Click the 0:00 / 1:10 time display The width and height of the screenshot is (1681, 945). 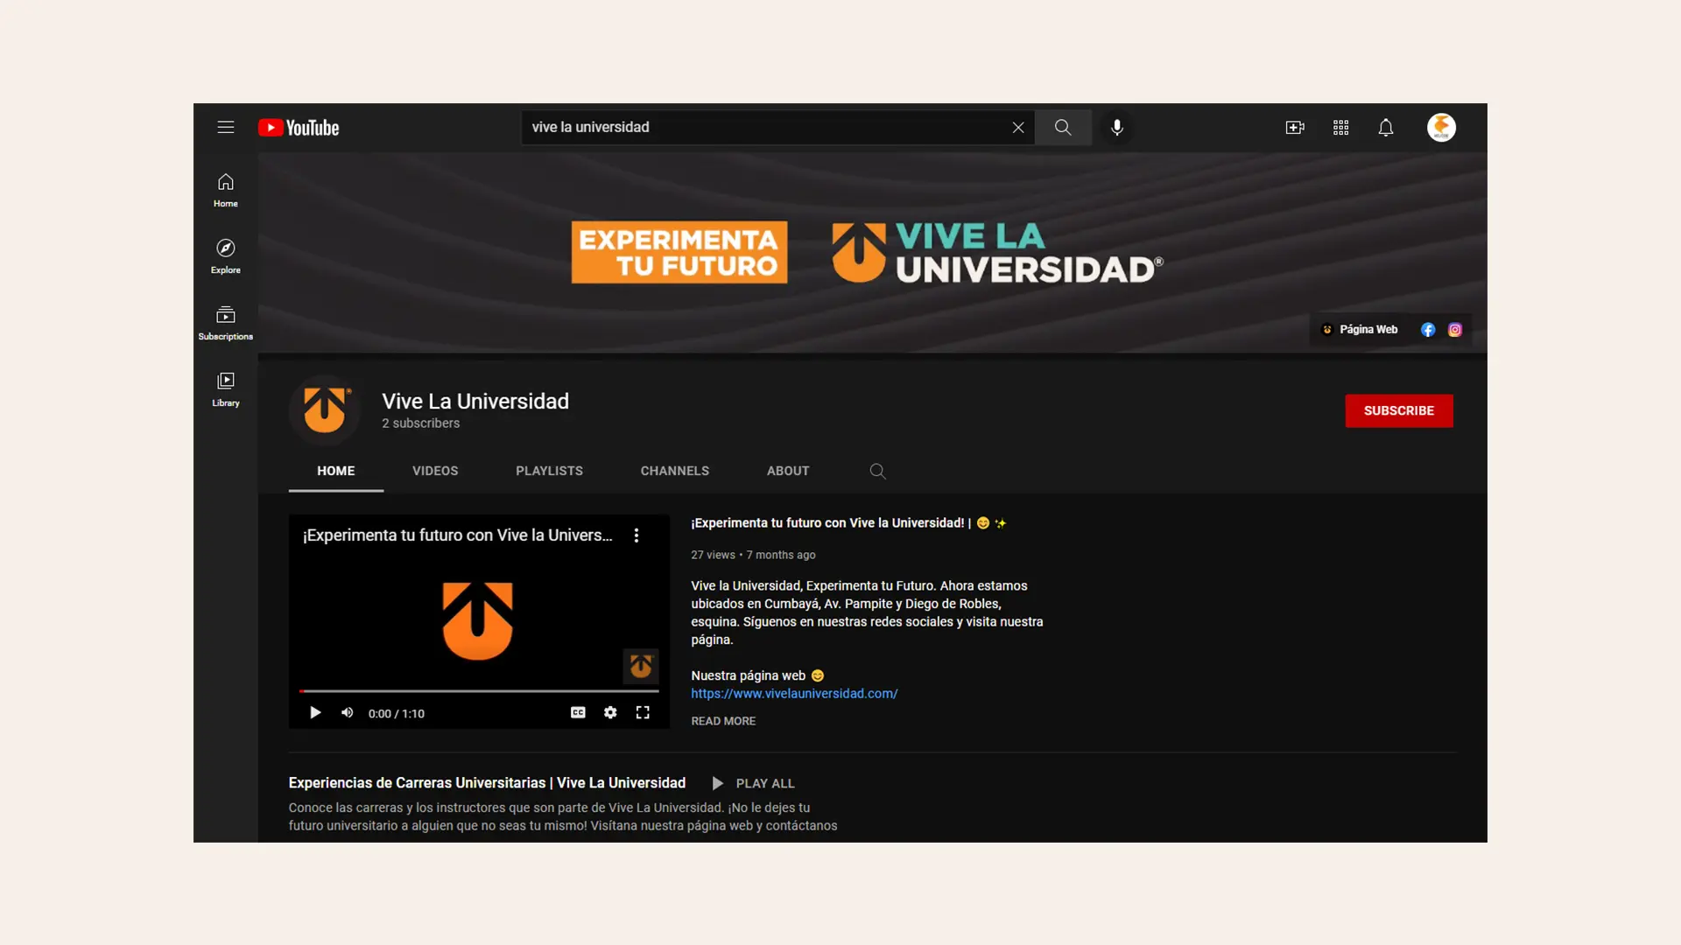[x=397, y=714]
